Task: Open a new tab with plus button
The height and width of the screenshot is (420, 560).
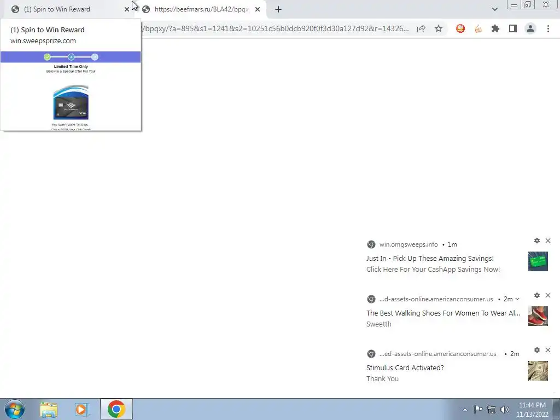Action: 278,9
